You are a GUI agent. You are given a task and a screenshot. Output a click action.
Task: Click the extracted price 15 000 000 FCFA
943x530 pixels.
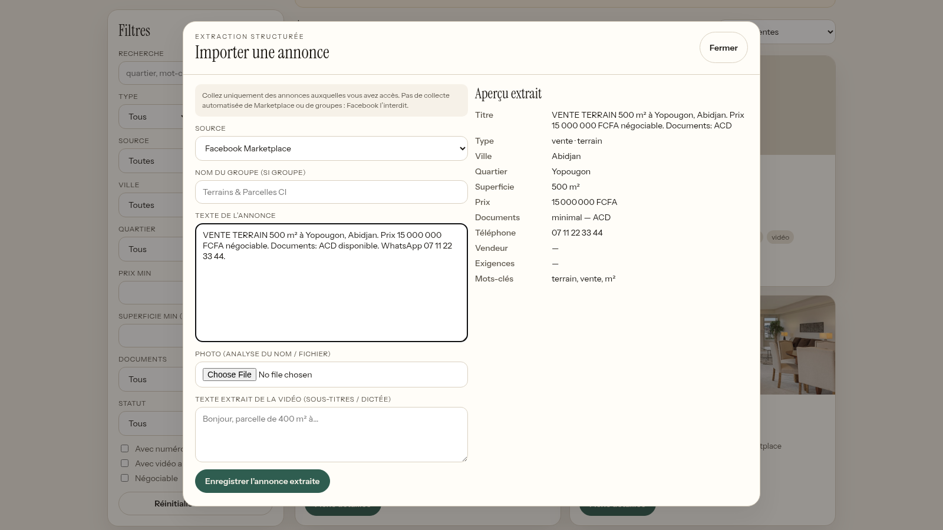click(584, 202)
